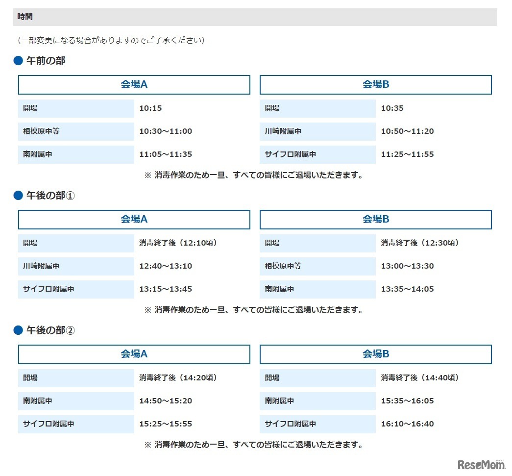This screenshot has height=476, width=512.
Task: Click the 時間 section header bar
Action: coord(255,16)
